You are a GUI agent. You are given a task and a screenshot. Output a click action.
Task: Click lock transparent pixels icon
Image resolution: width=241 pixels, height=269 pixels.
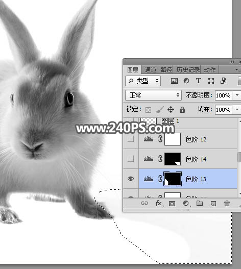(x=148, y=110)
